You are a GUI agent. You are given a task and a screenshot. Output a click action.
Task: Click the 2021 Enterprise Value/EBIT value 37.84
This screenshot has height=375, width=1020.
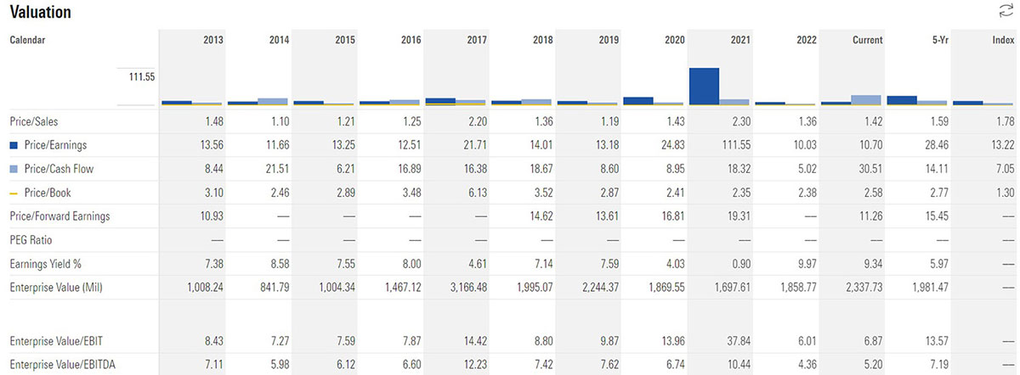[x=739, y=340]
